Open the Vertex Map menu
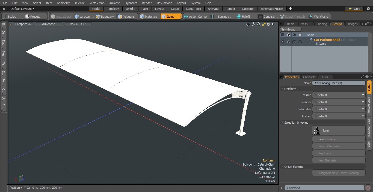The image size is (373, 192). click(97, 3)
